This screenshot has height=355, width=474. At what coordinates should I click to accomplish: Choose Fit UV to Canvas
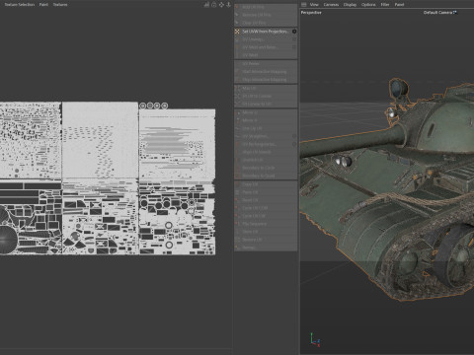coord(266,96)
